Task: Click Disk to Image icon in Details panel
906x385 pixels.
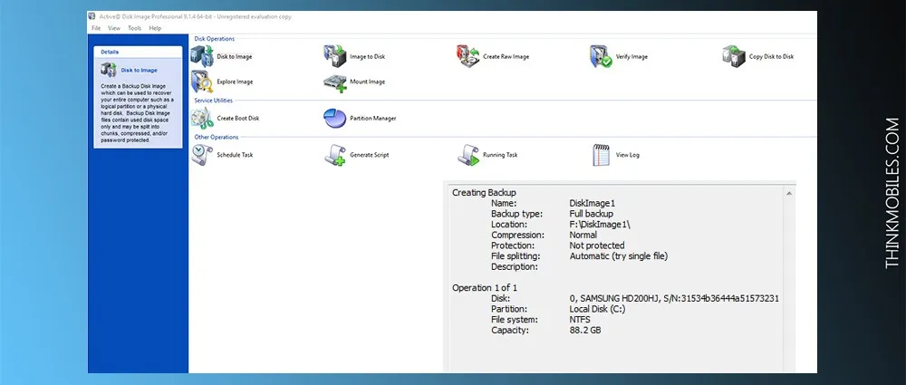Action: [108, 70]
